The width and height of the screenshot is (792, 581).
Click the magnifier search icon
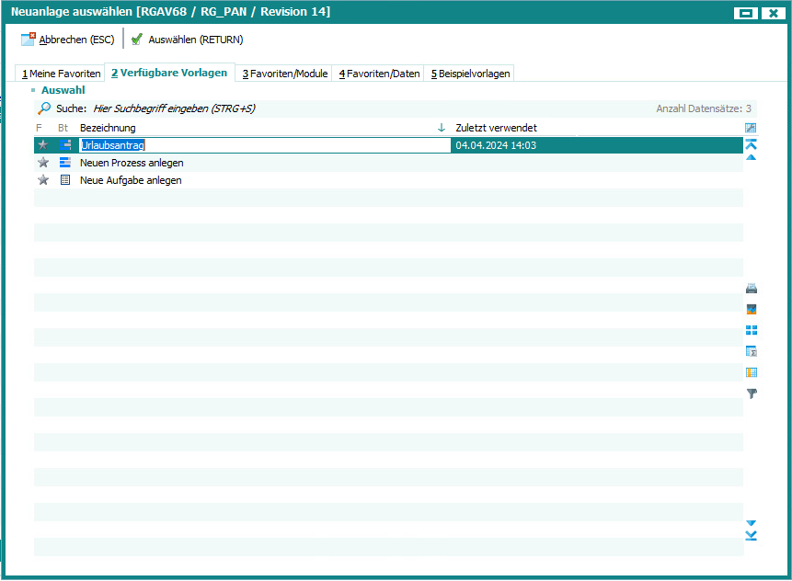44,108
